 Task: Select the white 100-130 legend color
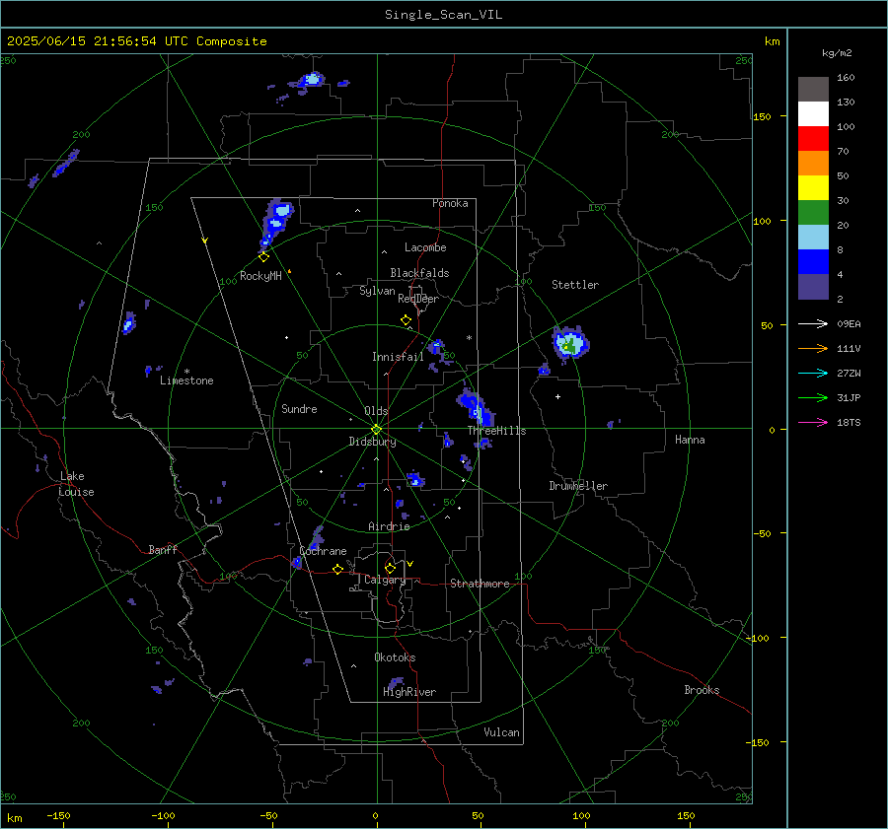(x=813, y=113)
